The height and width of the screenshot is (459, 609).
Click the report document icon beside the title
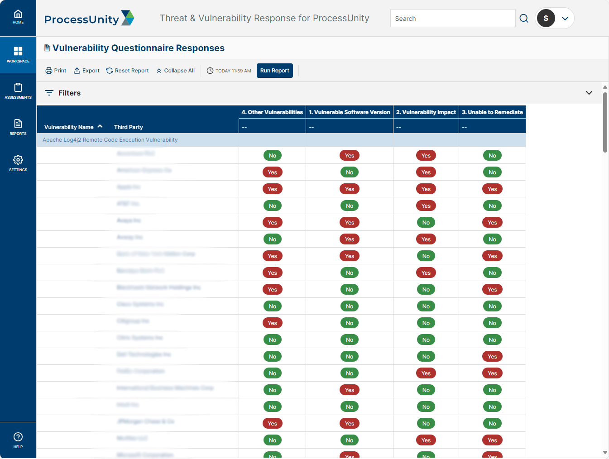click(47, 48)
